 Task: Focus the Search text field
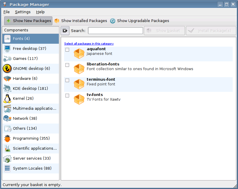tap(115, 31)
